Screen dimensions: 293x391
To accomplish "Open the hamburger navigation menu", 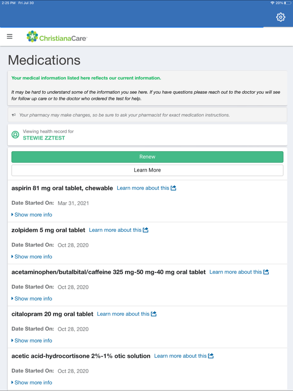I will coord(9,36).
